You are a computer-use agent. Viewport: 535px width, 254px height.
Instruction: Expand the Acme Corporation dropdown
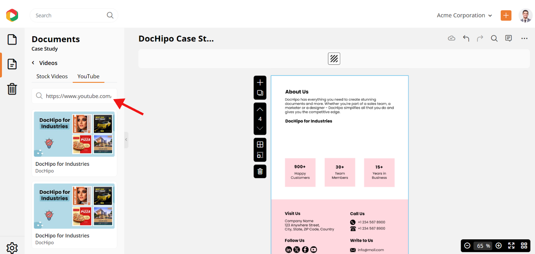[x=464, y=15]
